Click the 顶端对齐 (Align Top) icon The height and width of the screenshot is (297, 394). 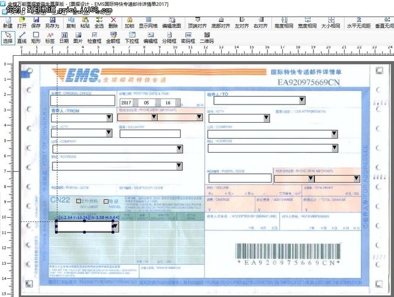pyautogui.click(x=198, y=22)
